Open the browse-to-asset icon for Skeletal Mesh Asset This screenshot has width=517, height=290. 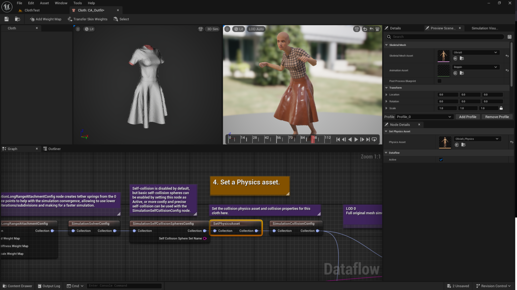tap(462, 58)
